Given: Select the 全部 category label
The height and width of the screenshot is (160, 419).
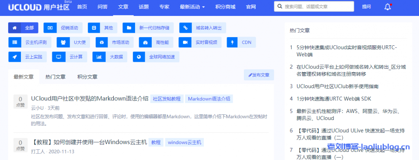Looking at the screenshot, I should tap(29, 28).
